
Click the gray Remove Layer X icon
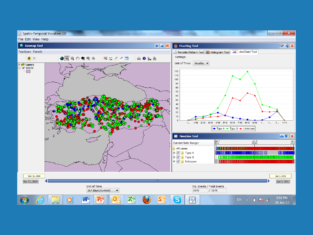coord(34,58)
